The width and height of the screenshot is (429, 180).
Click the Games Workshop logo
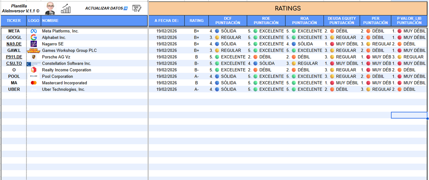click(x=34, y=50)
